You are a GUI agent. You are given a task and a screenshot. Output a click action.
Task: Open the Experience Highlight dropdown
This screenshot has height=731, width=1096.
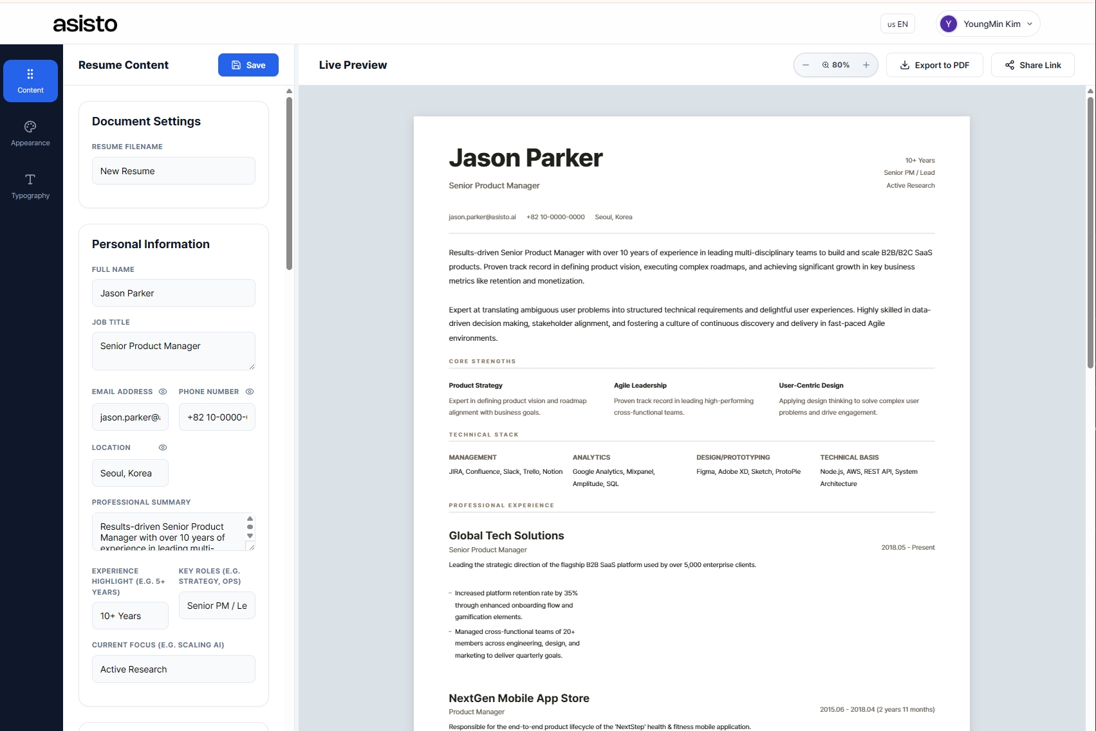[x=130, y=615]
